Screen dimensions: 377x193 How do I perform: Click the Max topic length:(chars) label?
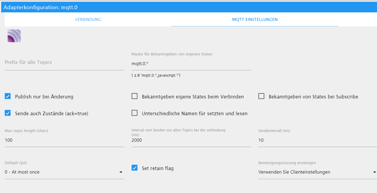coord(26,131)
